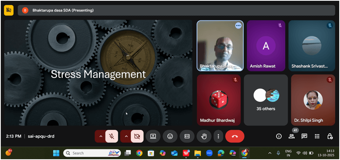Image resolution: width=340 pixels, height=160 pixels.
Task: Open the emoji reactions icon
Action: [x=170, y=136]
